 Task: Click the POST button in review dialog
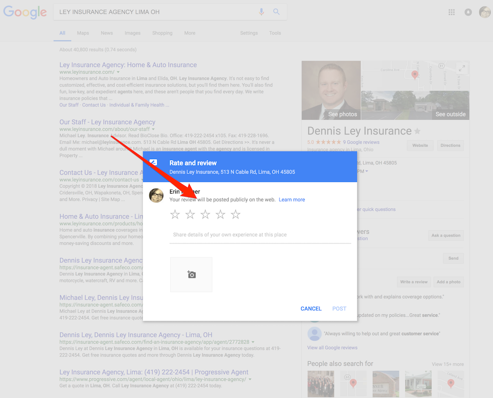point(339,308)
